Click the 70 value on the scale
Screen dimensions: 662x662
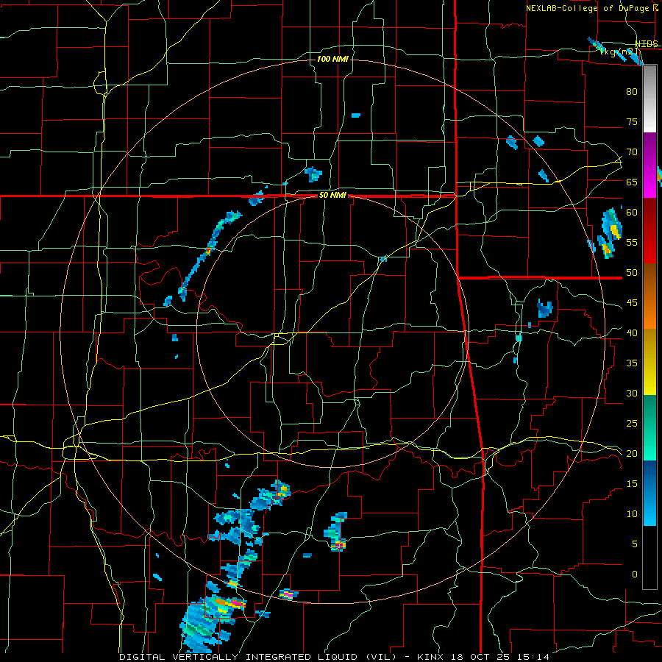(x=632, y=152)
